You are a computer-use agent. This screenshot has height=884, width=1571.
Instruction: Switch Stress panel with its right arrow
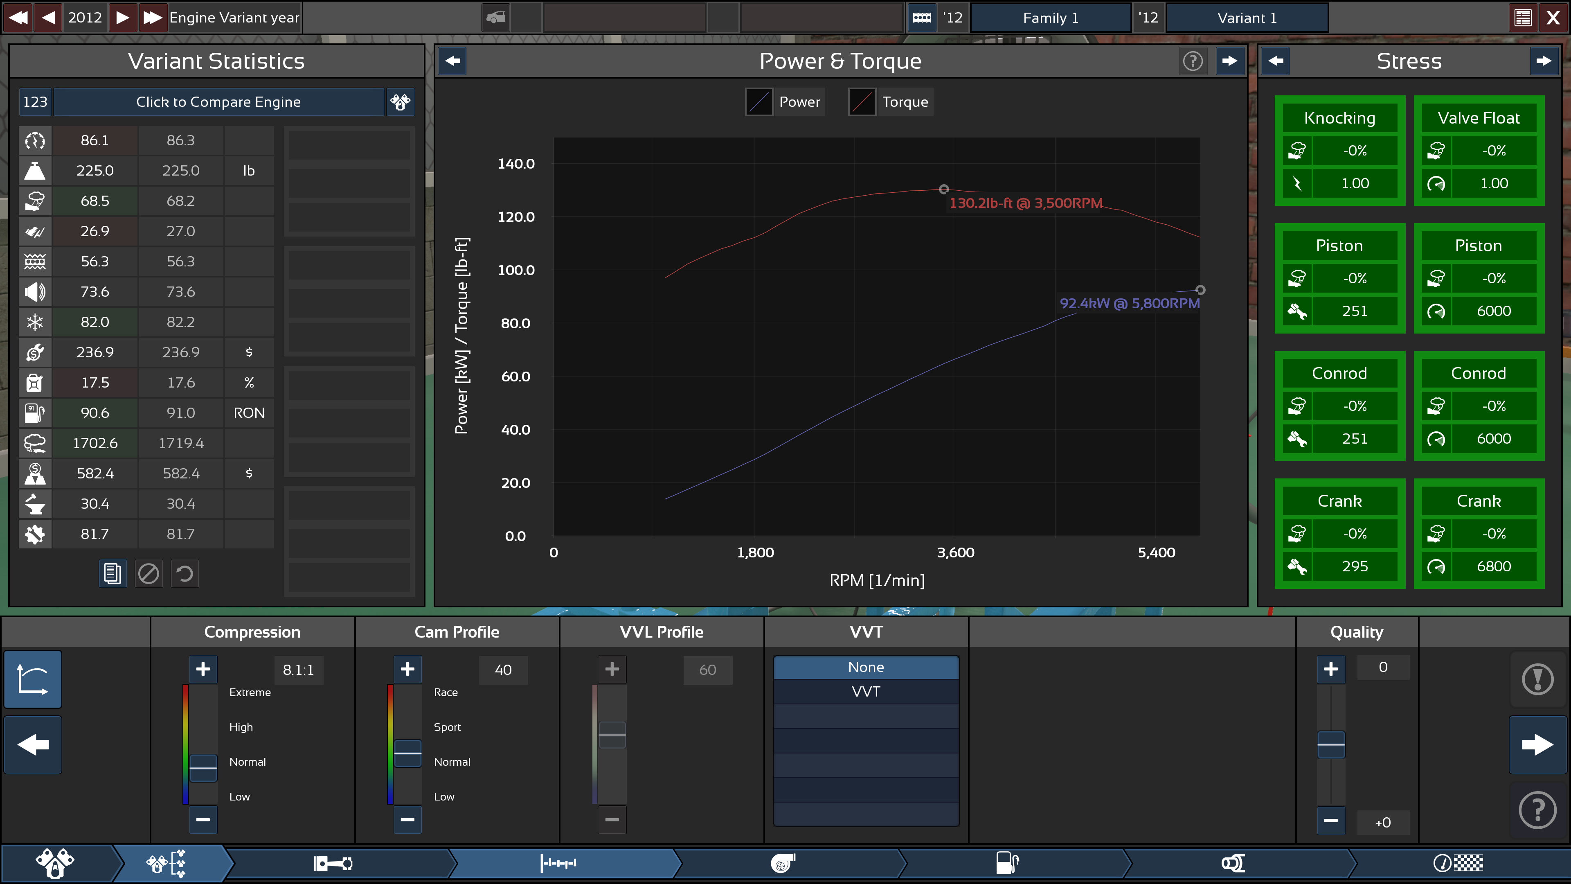click(x=1544, y=61)
